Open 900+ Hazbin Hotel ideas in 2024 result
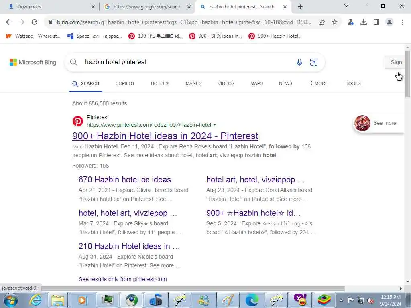Viewport: 411px width, 308px height. tap(165, 136)
